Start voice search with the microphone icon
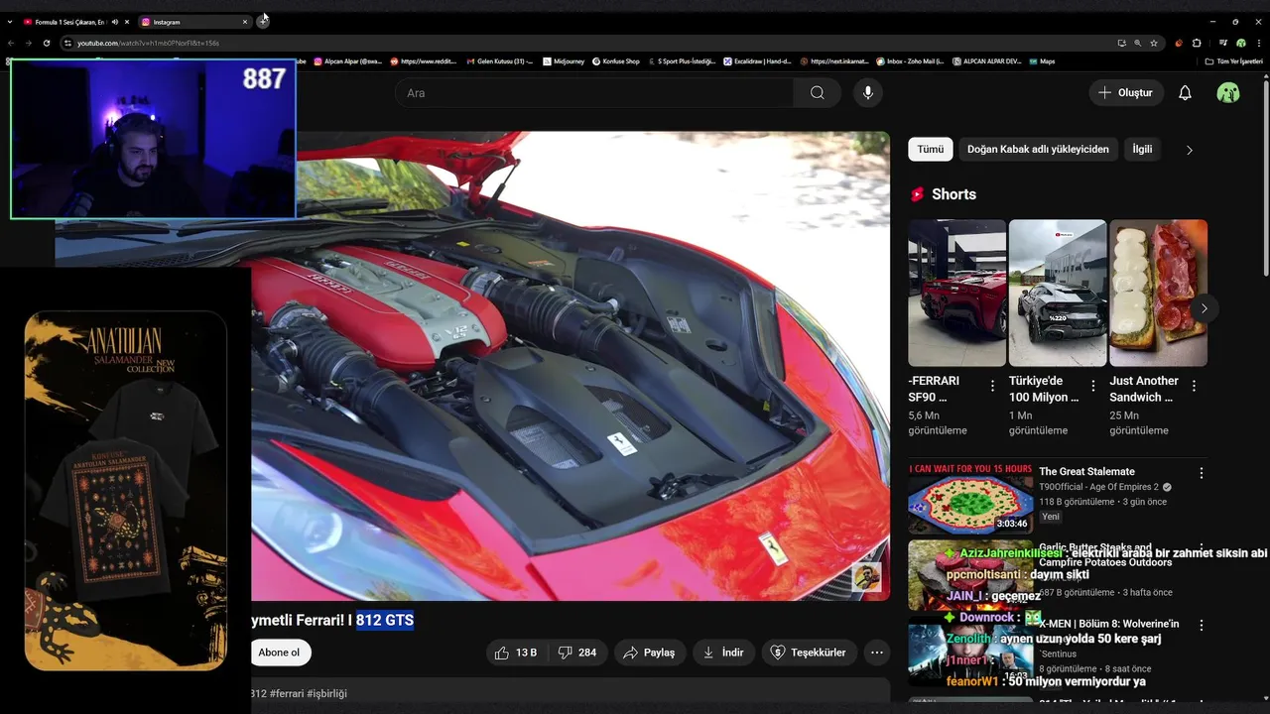Image resolution: width=1270 pixels, height=714 pixels. (868, 92)
